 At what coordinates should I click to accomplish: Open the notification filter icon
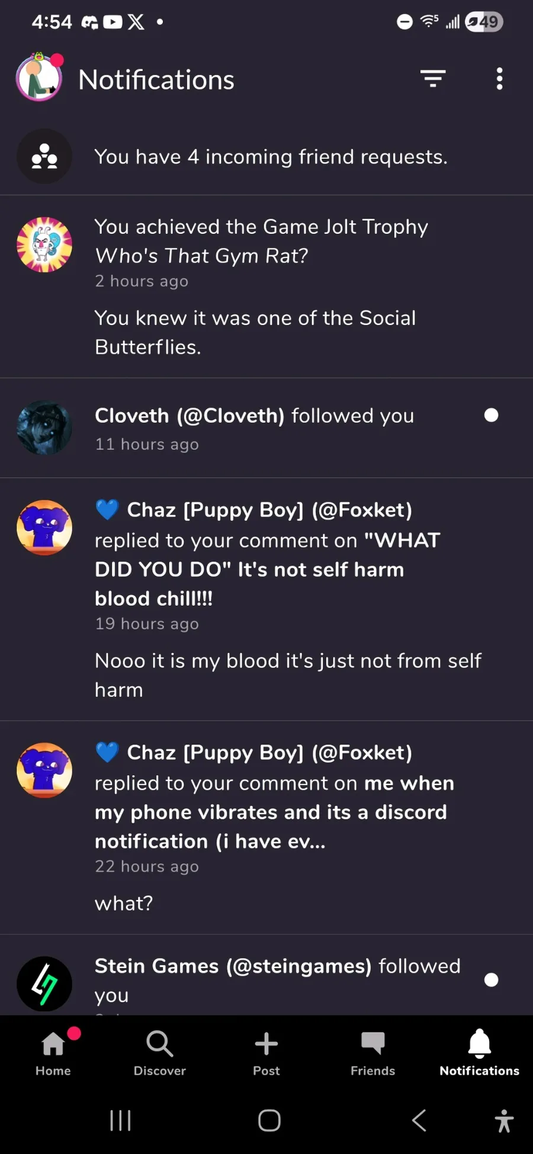(433, 78)
